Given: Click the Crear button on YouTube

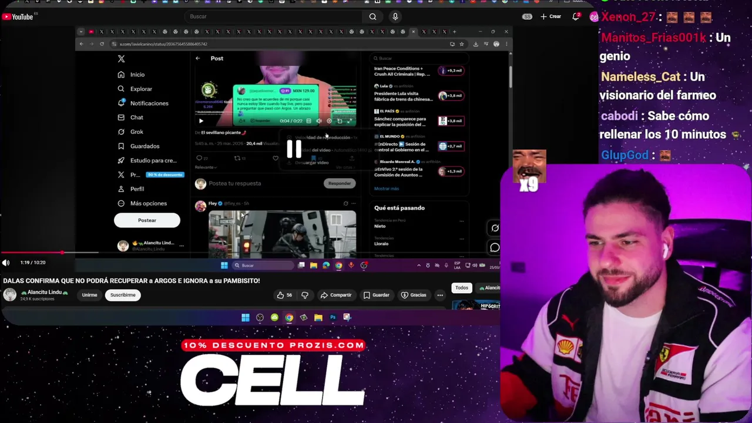Looking at the screenshot, I should coord(550,16).
